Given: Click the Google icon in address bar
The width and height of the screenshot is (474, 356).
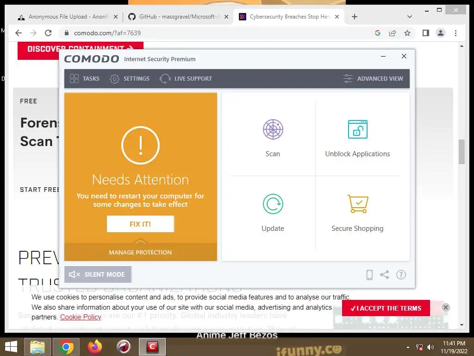Looking at the screenshot, I should (378, 33).
